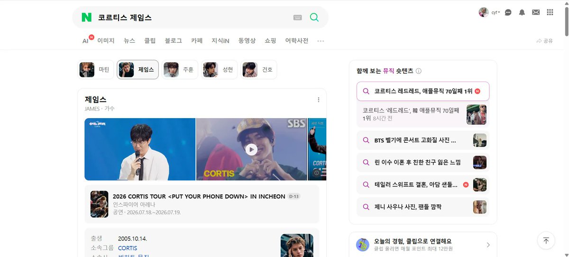This screenshot has width=569, height=257.
Task: Open thumbnail for 제니 사우나 사진 row
Action: tap(480, 207)
